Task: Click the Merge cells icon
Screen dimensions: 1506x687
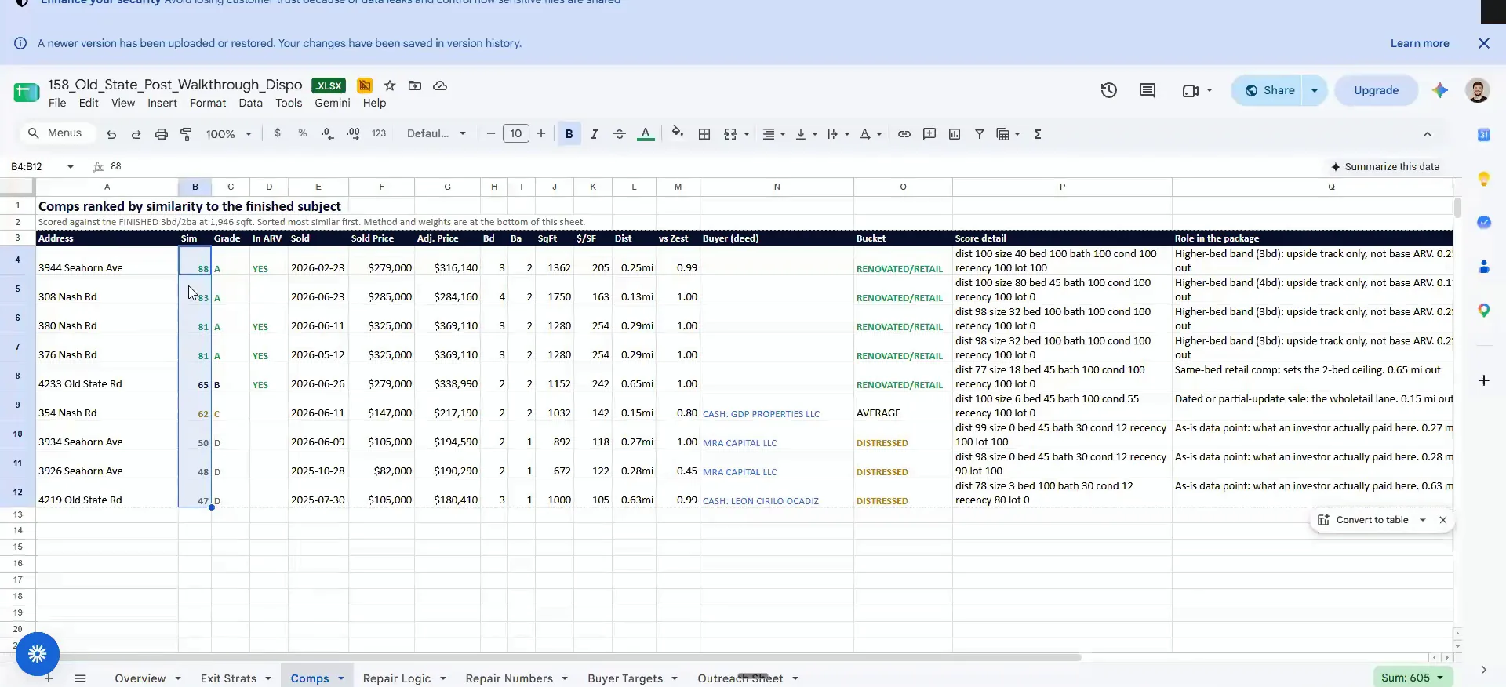Action: 730,134
